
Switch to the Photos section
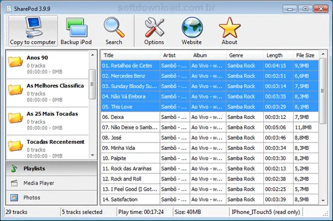[51, 197]
